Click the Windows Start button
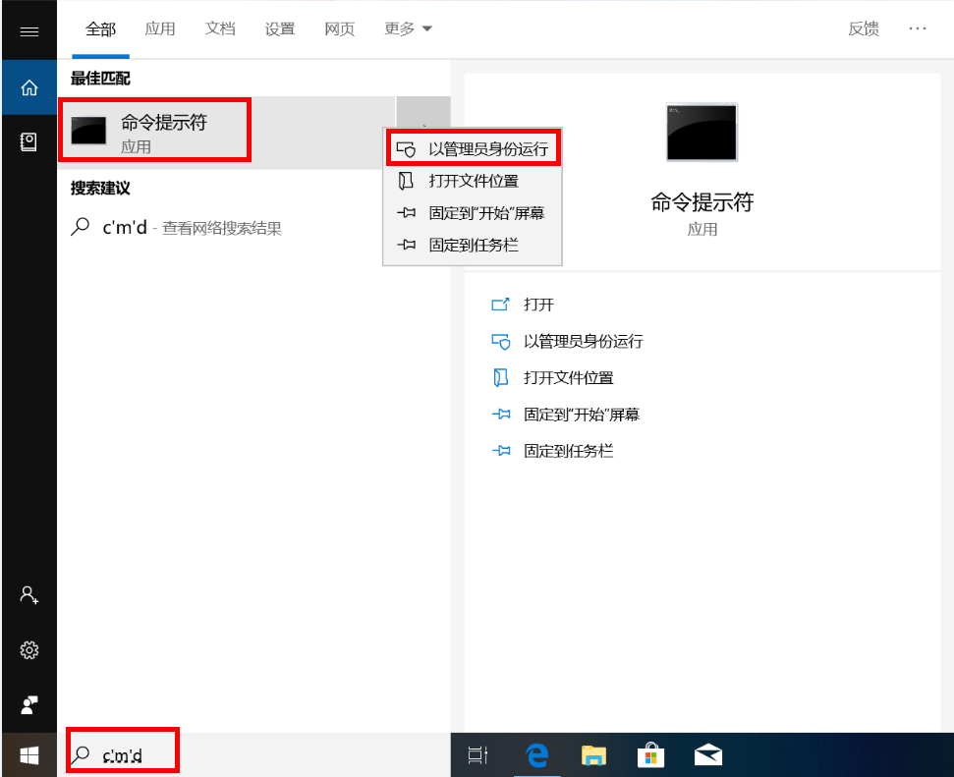Image resolution: width=954 pixels, height=777 pixels. point(28,754)
